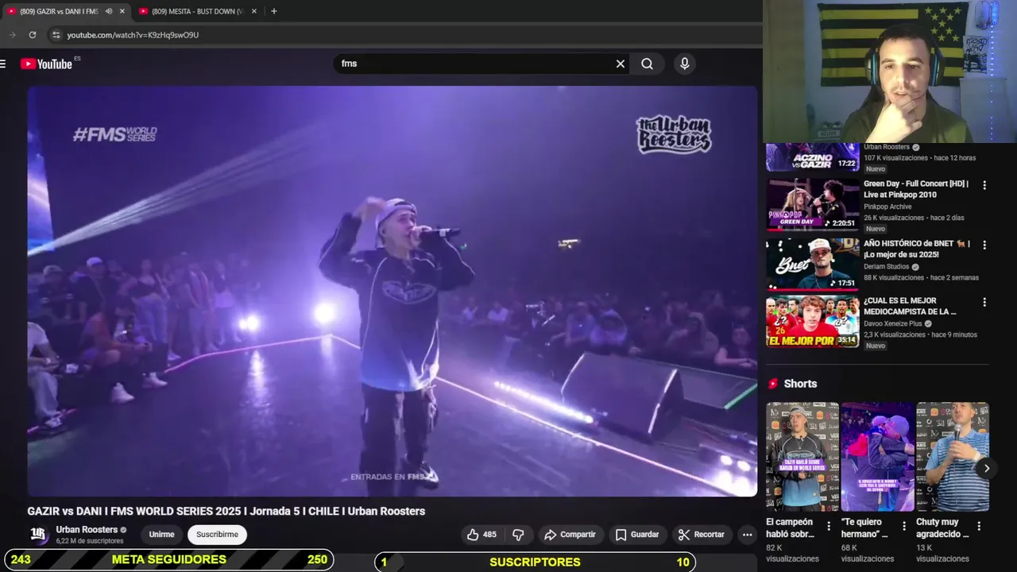Screen dimensions: 1017x572
Task: Open the Te quiero hermano short thumbnail
Action: point(877,457)
